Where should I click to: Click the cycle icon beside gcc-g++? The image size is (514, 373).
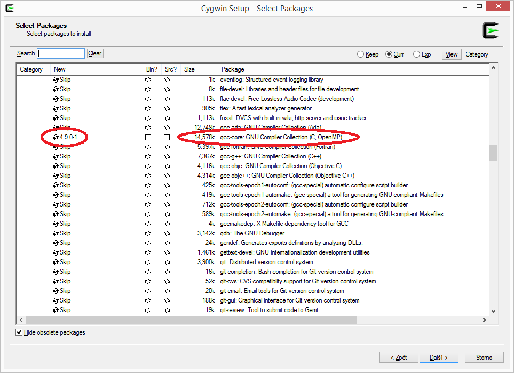56,156
